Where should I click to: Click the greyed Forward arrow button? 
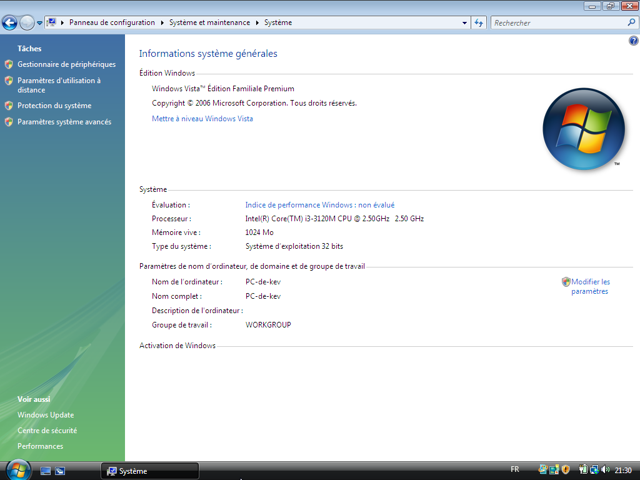pos(27,23)
